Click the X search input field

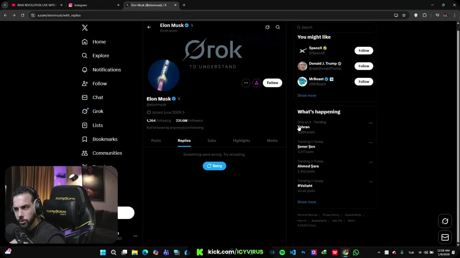(336, 27)
